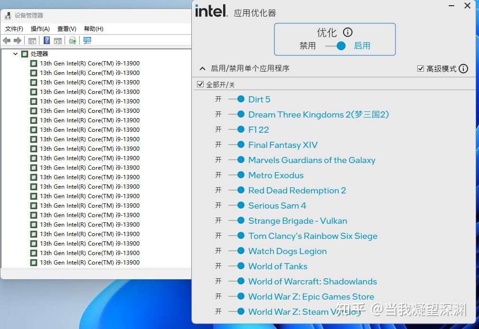Click the Back navigation arrow in Device Manager
The height and width of the screenshot is (329, 479).
coord(6,40)
